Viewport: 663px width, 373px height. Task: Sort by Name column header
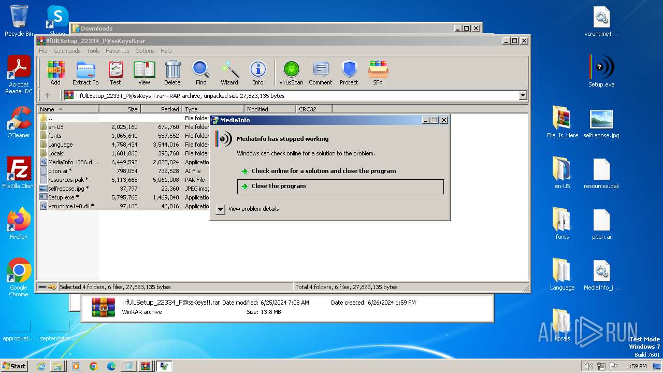[68, 109]
